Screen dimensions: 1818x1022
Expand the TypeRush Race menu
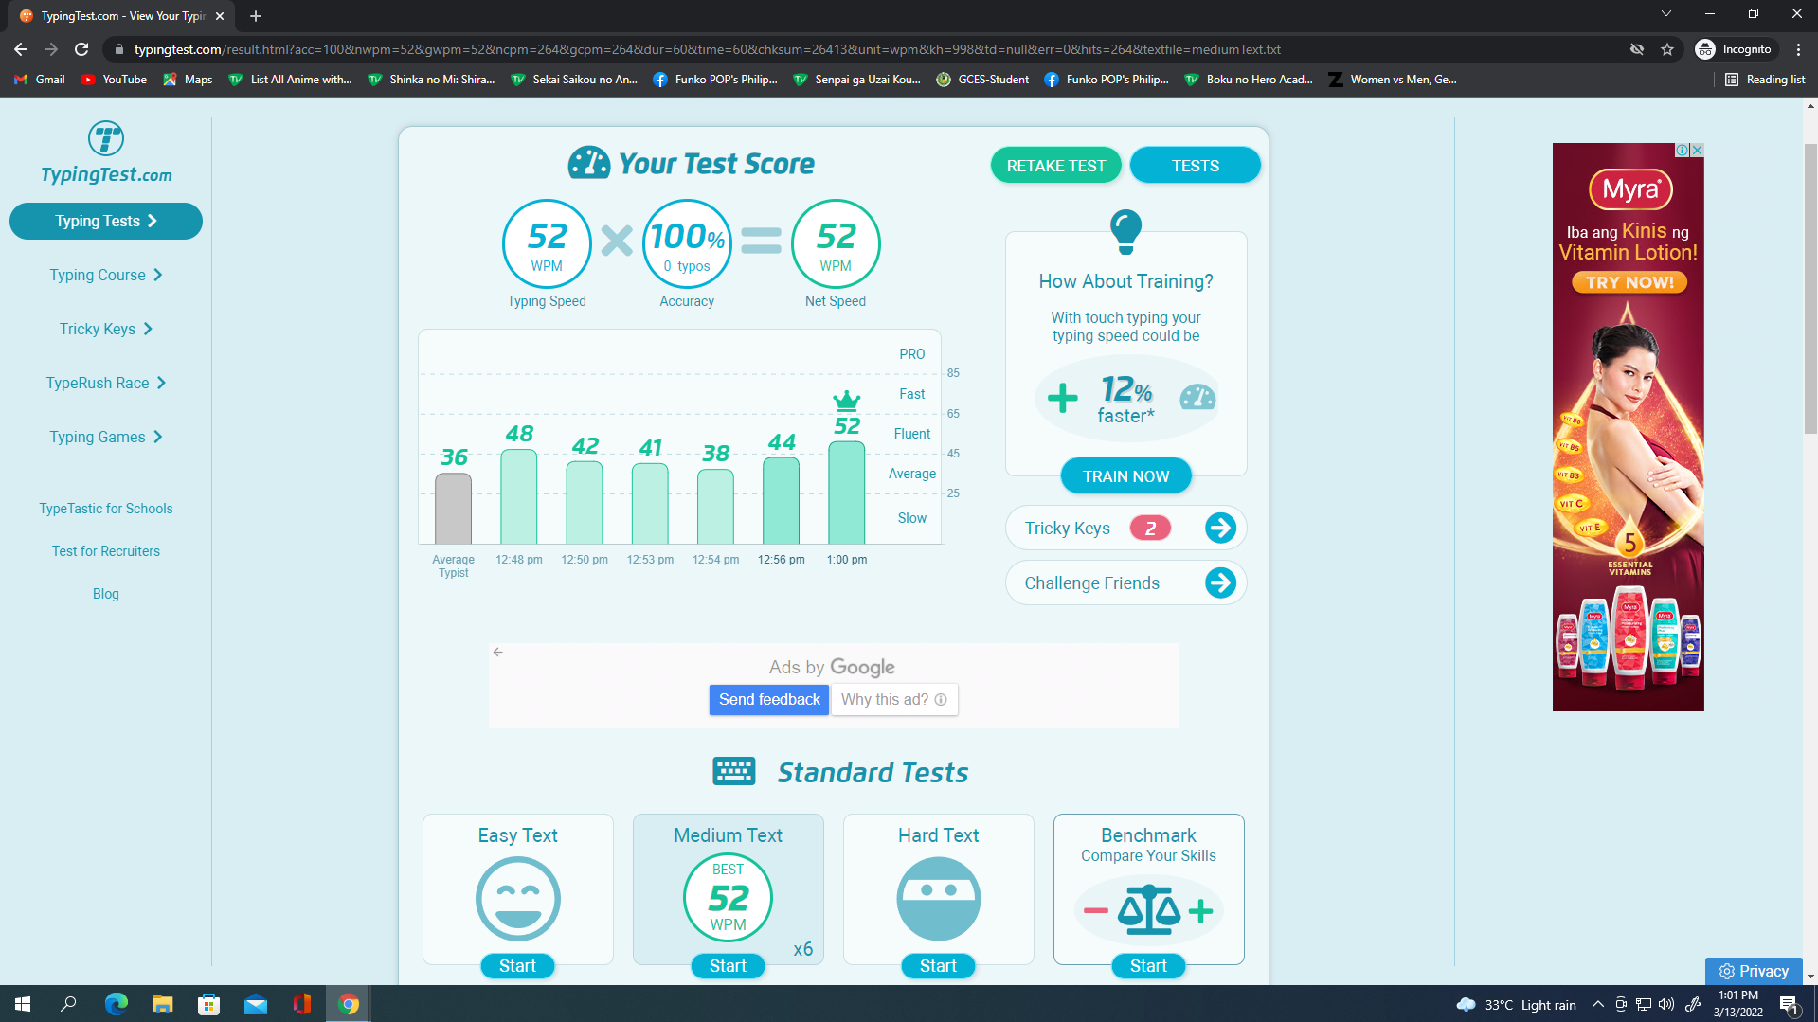click(x=106, y=383)
